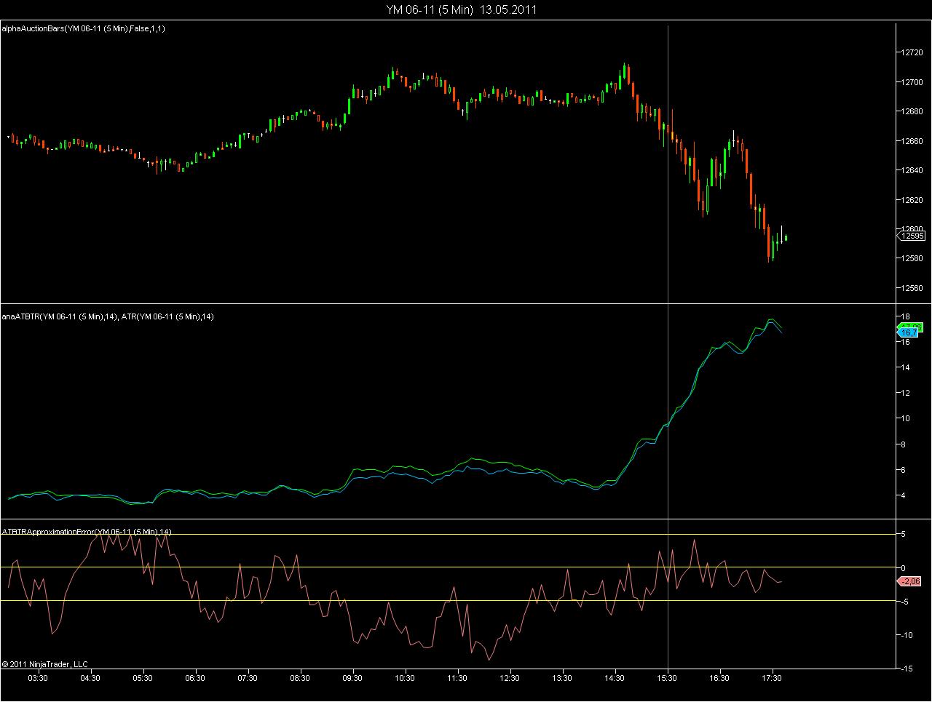This screenshot has width=932, height=702.
Task: Click time axis label 10:30
Action: point(405,678)
